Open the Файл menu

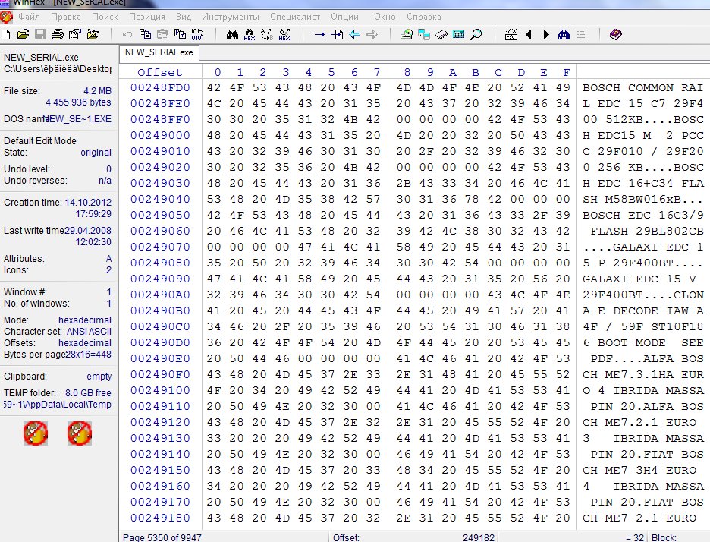[x=29, y=16]
